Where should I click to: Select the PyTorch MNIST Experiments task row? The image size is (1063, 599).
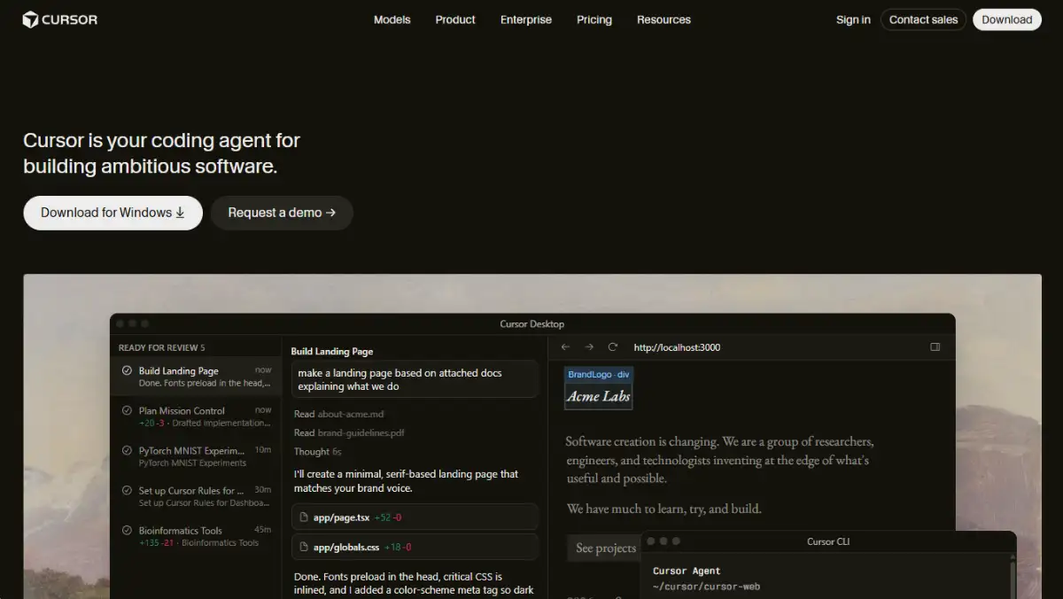point(196,456)
